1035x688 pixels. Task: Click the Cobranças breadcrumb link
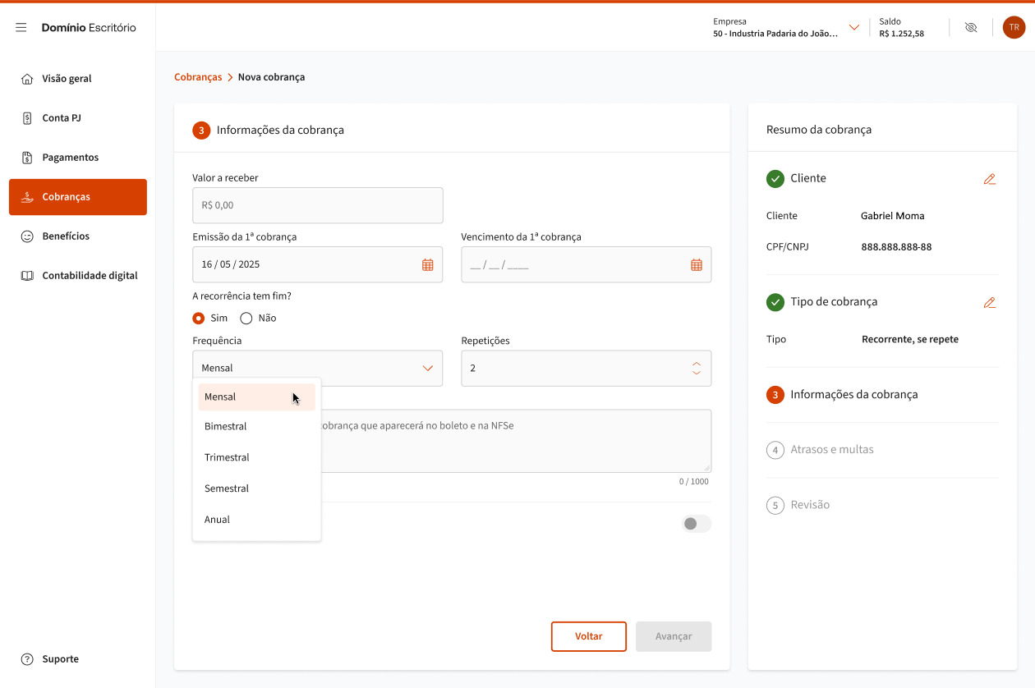(198, 77)
